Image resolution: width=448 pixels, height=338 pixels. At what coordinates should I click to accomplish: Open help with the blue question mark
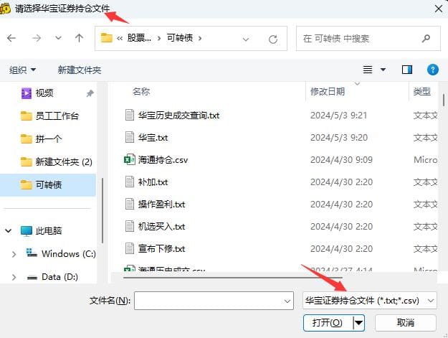pos(432,70)
